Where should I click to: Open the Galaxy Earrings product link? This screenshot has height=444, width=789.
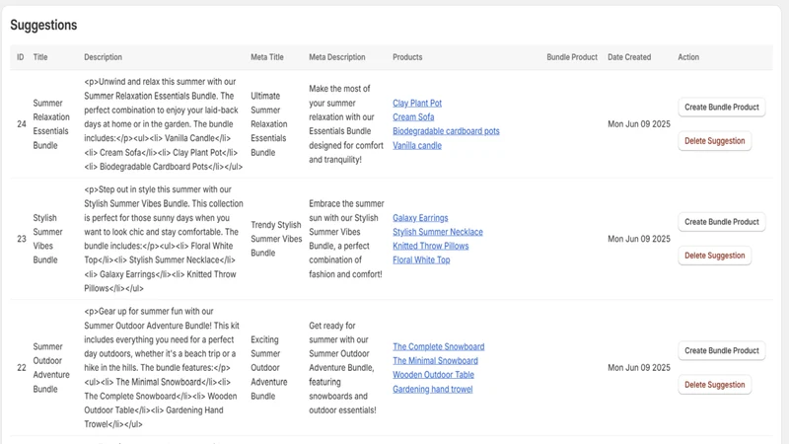pos(420,218)
